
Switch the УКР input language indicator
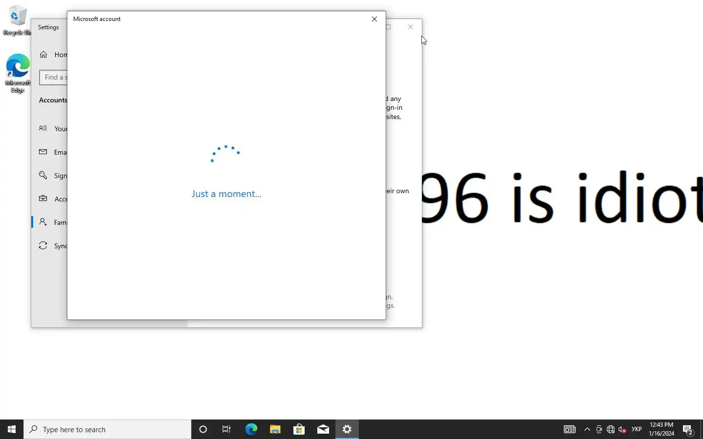click(x=637, y=429)
